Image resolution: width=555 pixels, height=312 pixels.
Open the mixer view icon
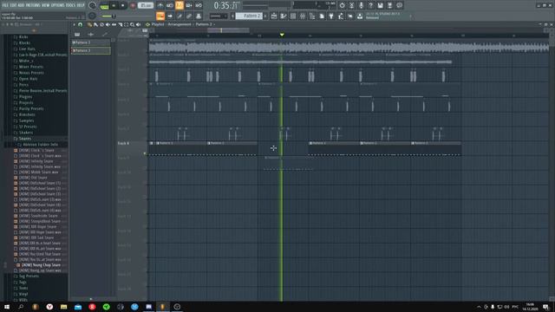pos(303,16)
